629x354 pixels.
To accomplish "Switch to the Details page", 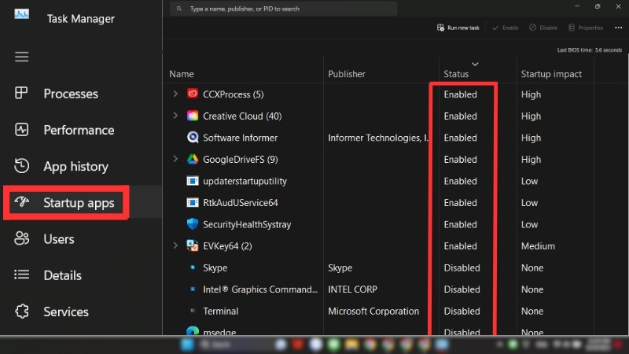I will (62, 275).
